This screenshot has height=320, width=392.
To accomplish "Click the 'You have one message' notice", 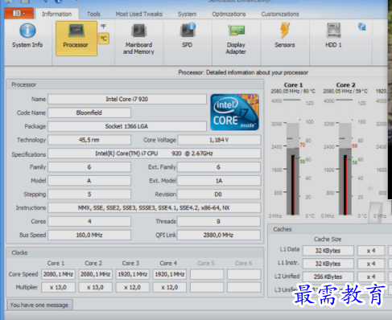I will click(39, 305).
